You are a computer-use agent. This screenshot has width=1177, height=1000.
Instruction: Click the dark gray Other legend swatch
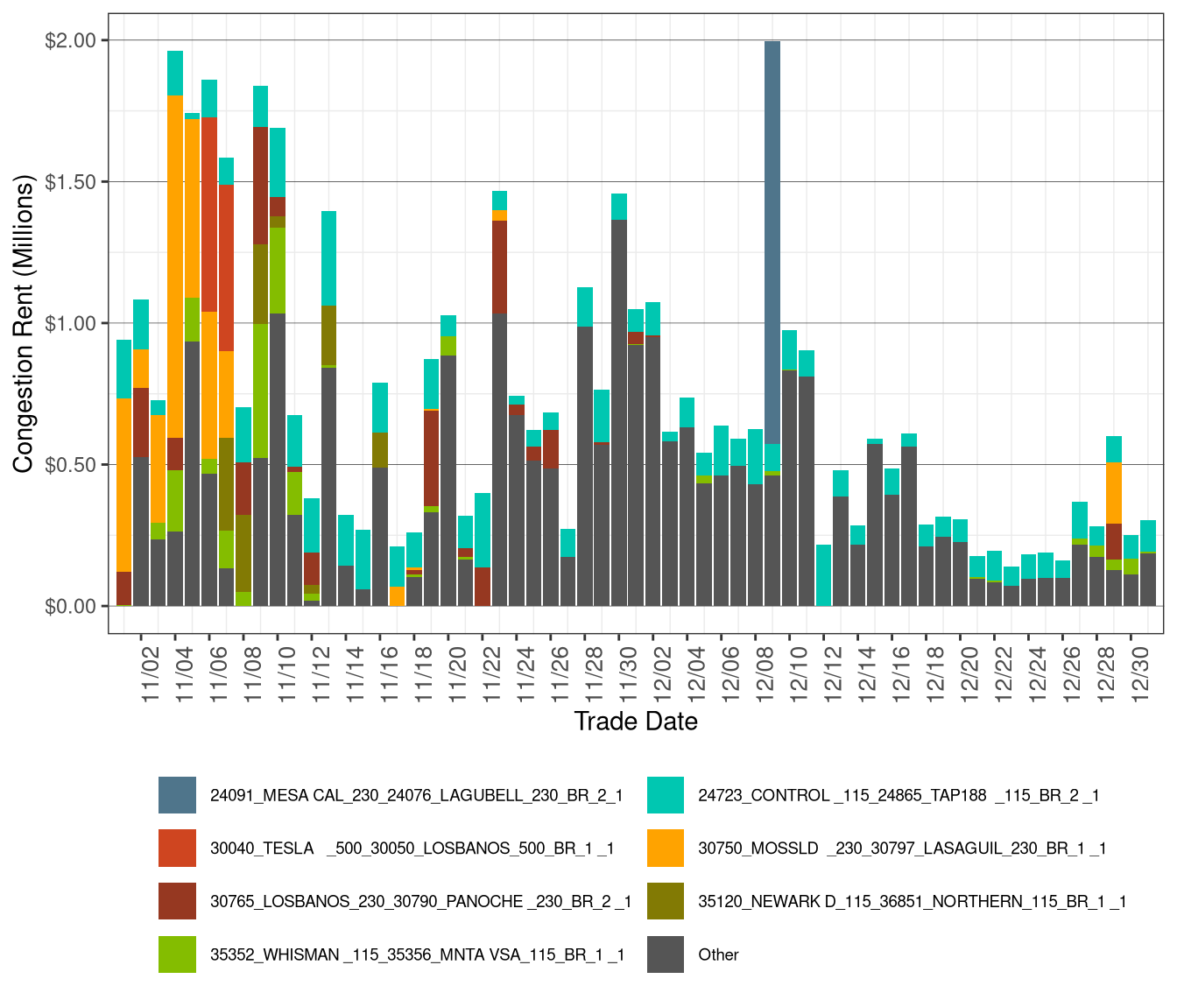click(x=665, y=954)
